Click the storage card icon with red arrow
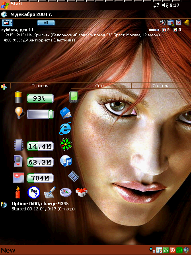 (x=18, y=161)
